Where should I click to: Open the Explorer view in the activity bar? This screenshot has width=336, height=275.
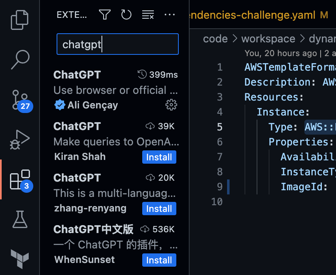pos(20,19)
